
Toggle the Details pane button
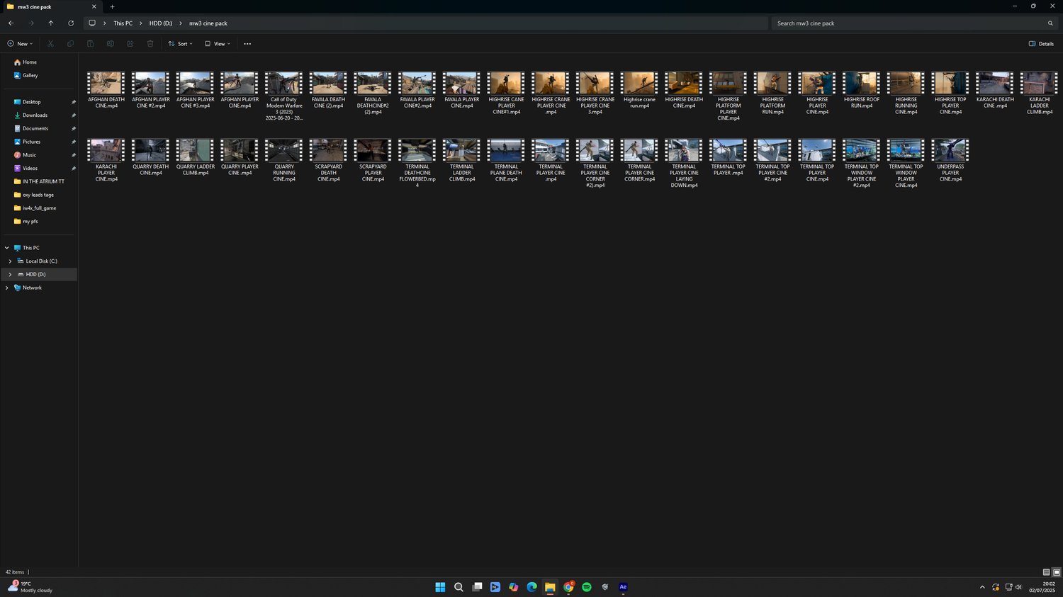[1041, 44]
